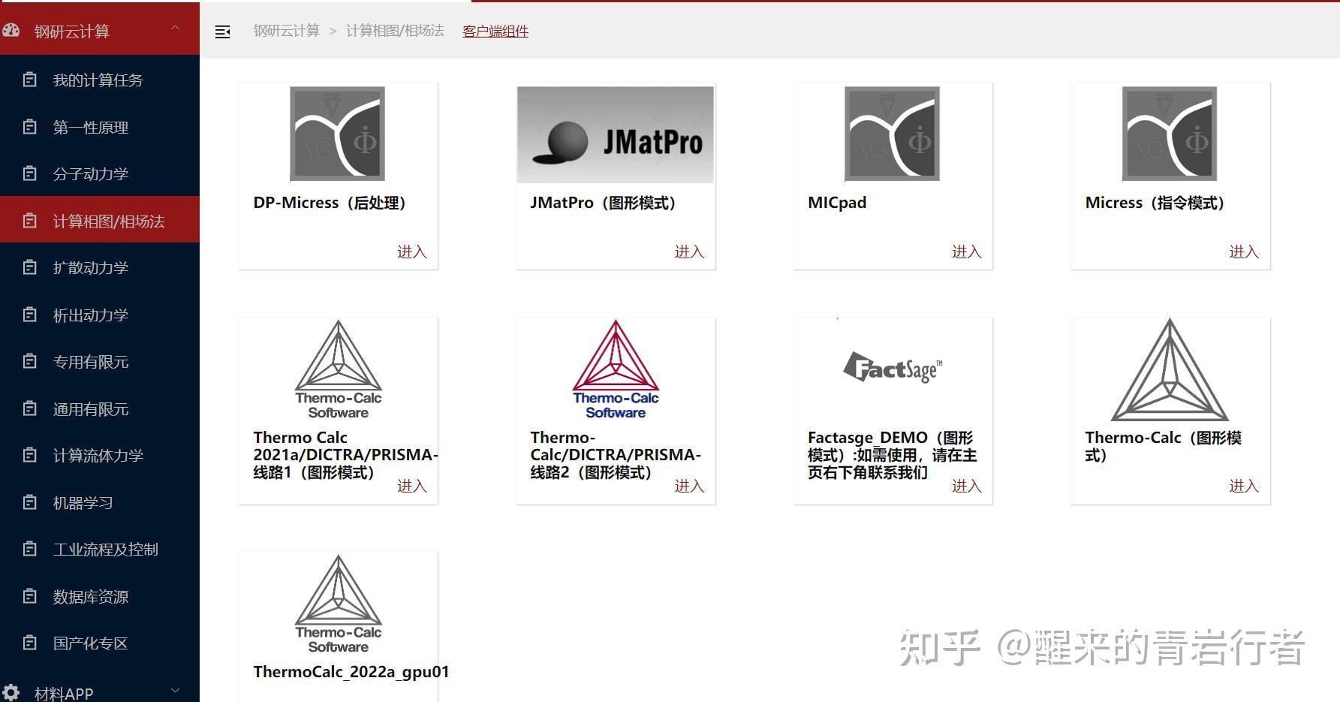The image size is (1340, 702).
Task: Go to 分子动力学 section
Action: [100, 173]
